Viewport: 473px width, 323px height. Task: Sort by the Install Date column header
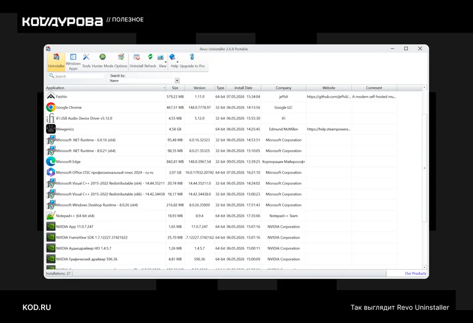click(243, 88)
